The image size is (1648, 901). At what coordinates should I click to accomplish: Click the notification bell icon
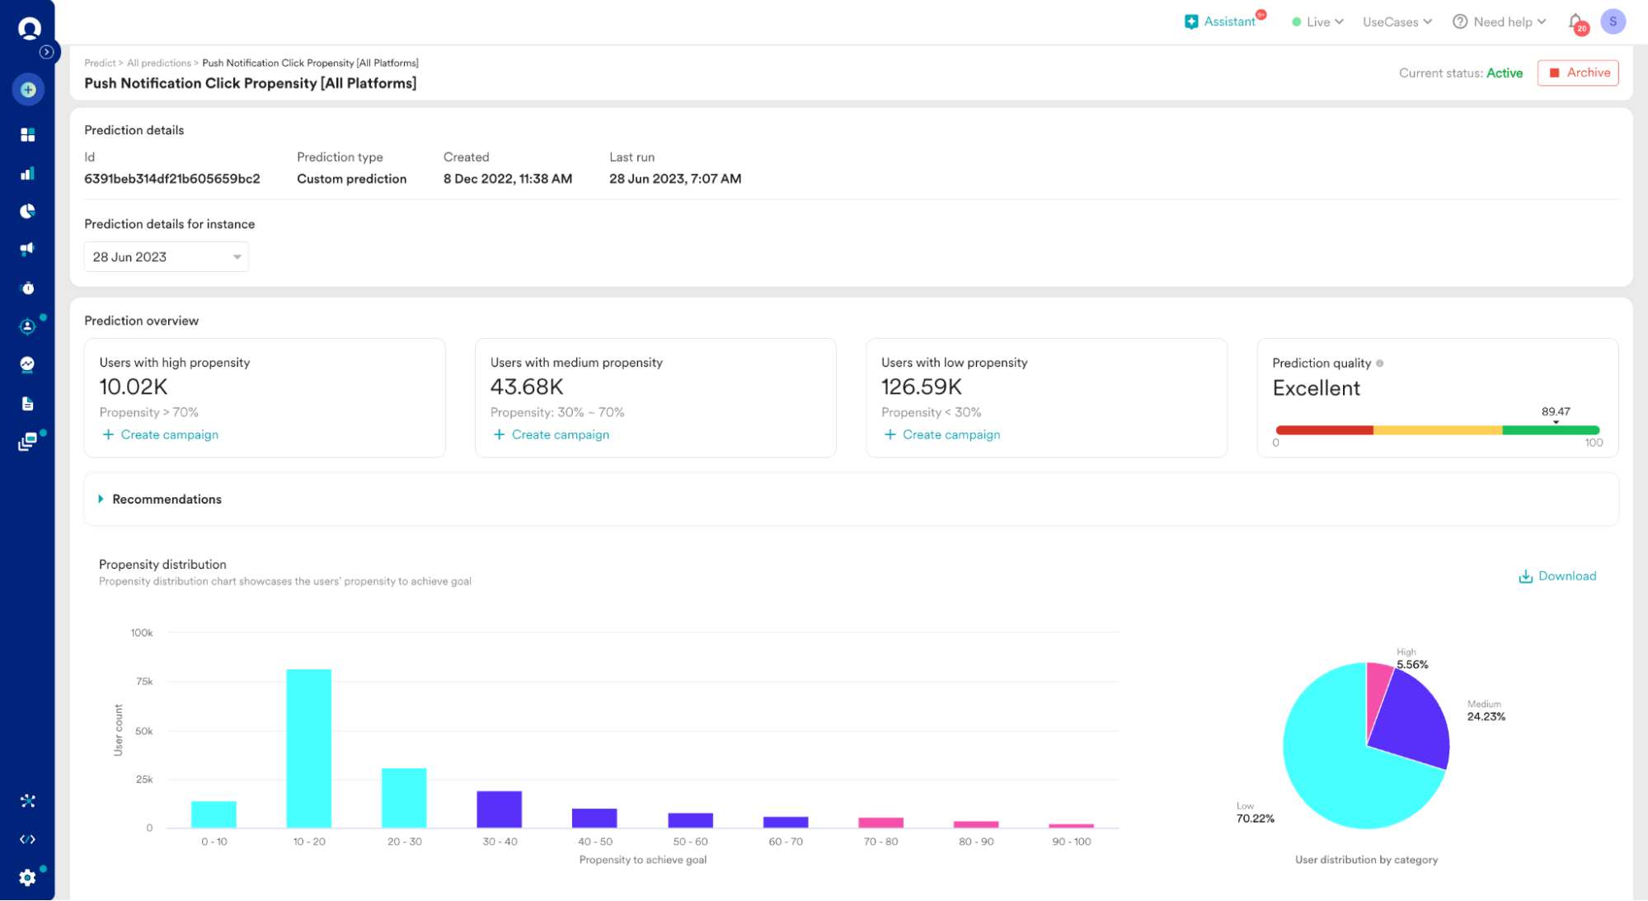1575,22
